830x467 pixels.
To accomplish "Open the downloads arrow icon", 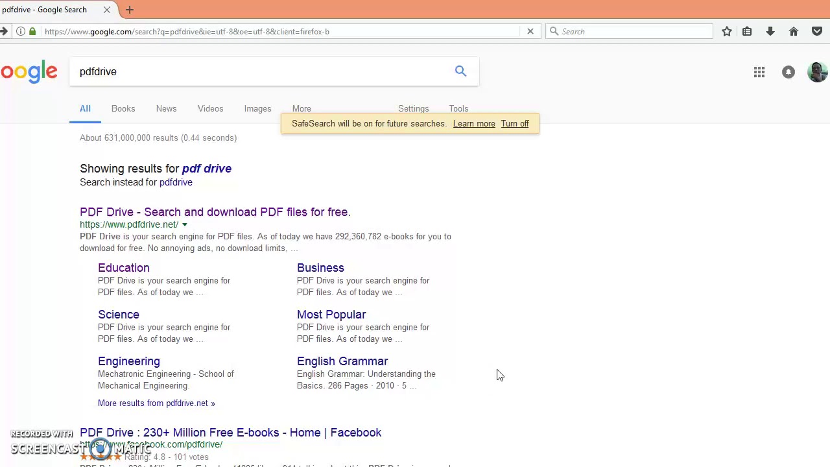I will click(x=770, y=31).
